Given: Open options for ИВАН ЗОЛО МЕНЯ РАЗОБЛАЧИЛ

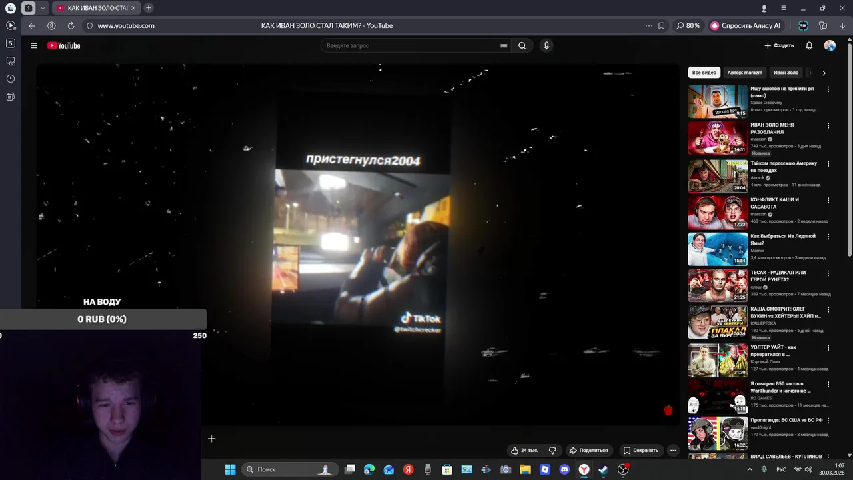Looking at the screenshot, I should pos(828,125).
